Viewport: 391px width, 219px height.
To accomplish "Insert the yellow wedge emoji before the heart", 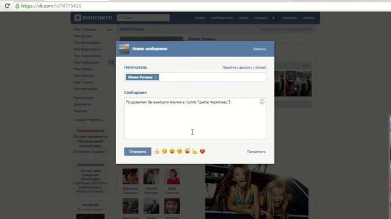I will click(x=195, y=151).
